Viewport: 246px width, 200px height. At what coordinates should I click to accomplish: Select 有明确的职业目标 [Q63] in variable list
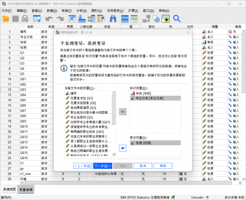[88, 132]
